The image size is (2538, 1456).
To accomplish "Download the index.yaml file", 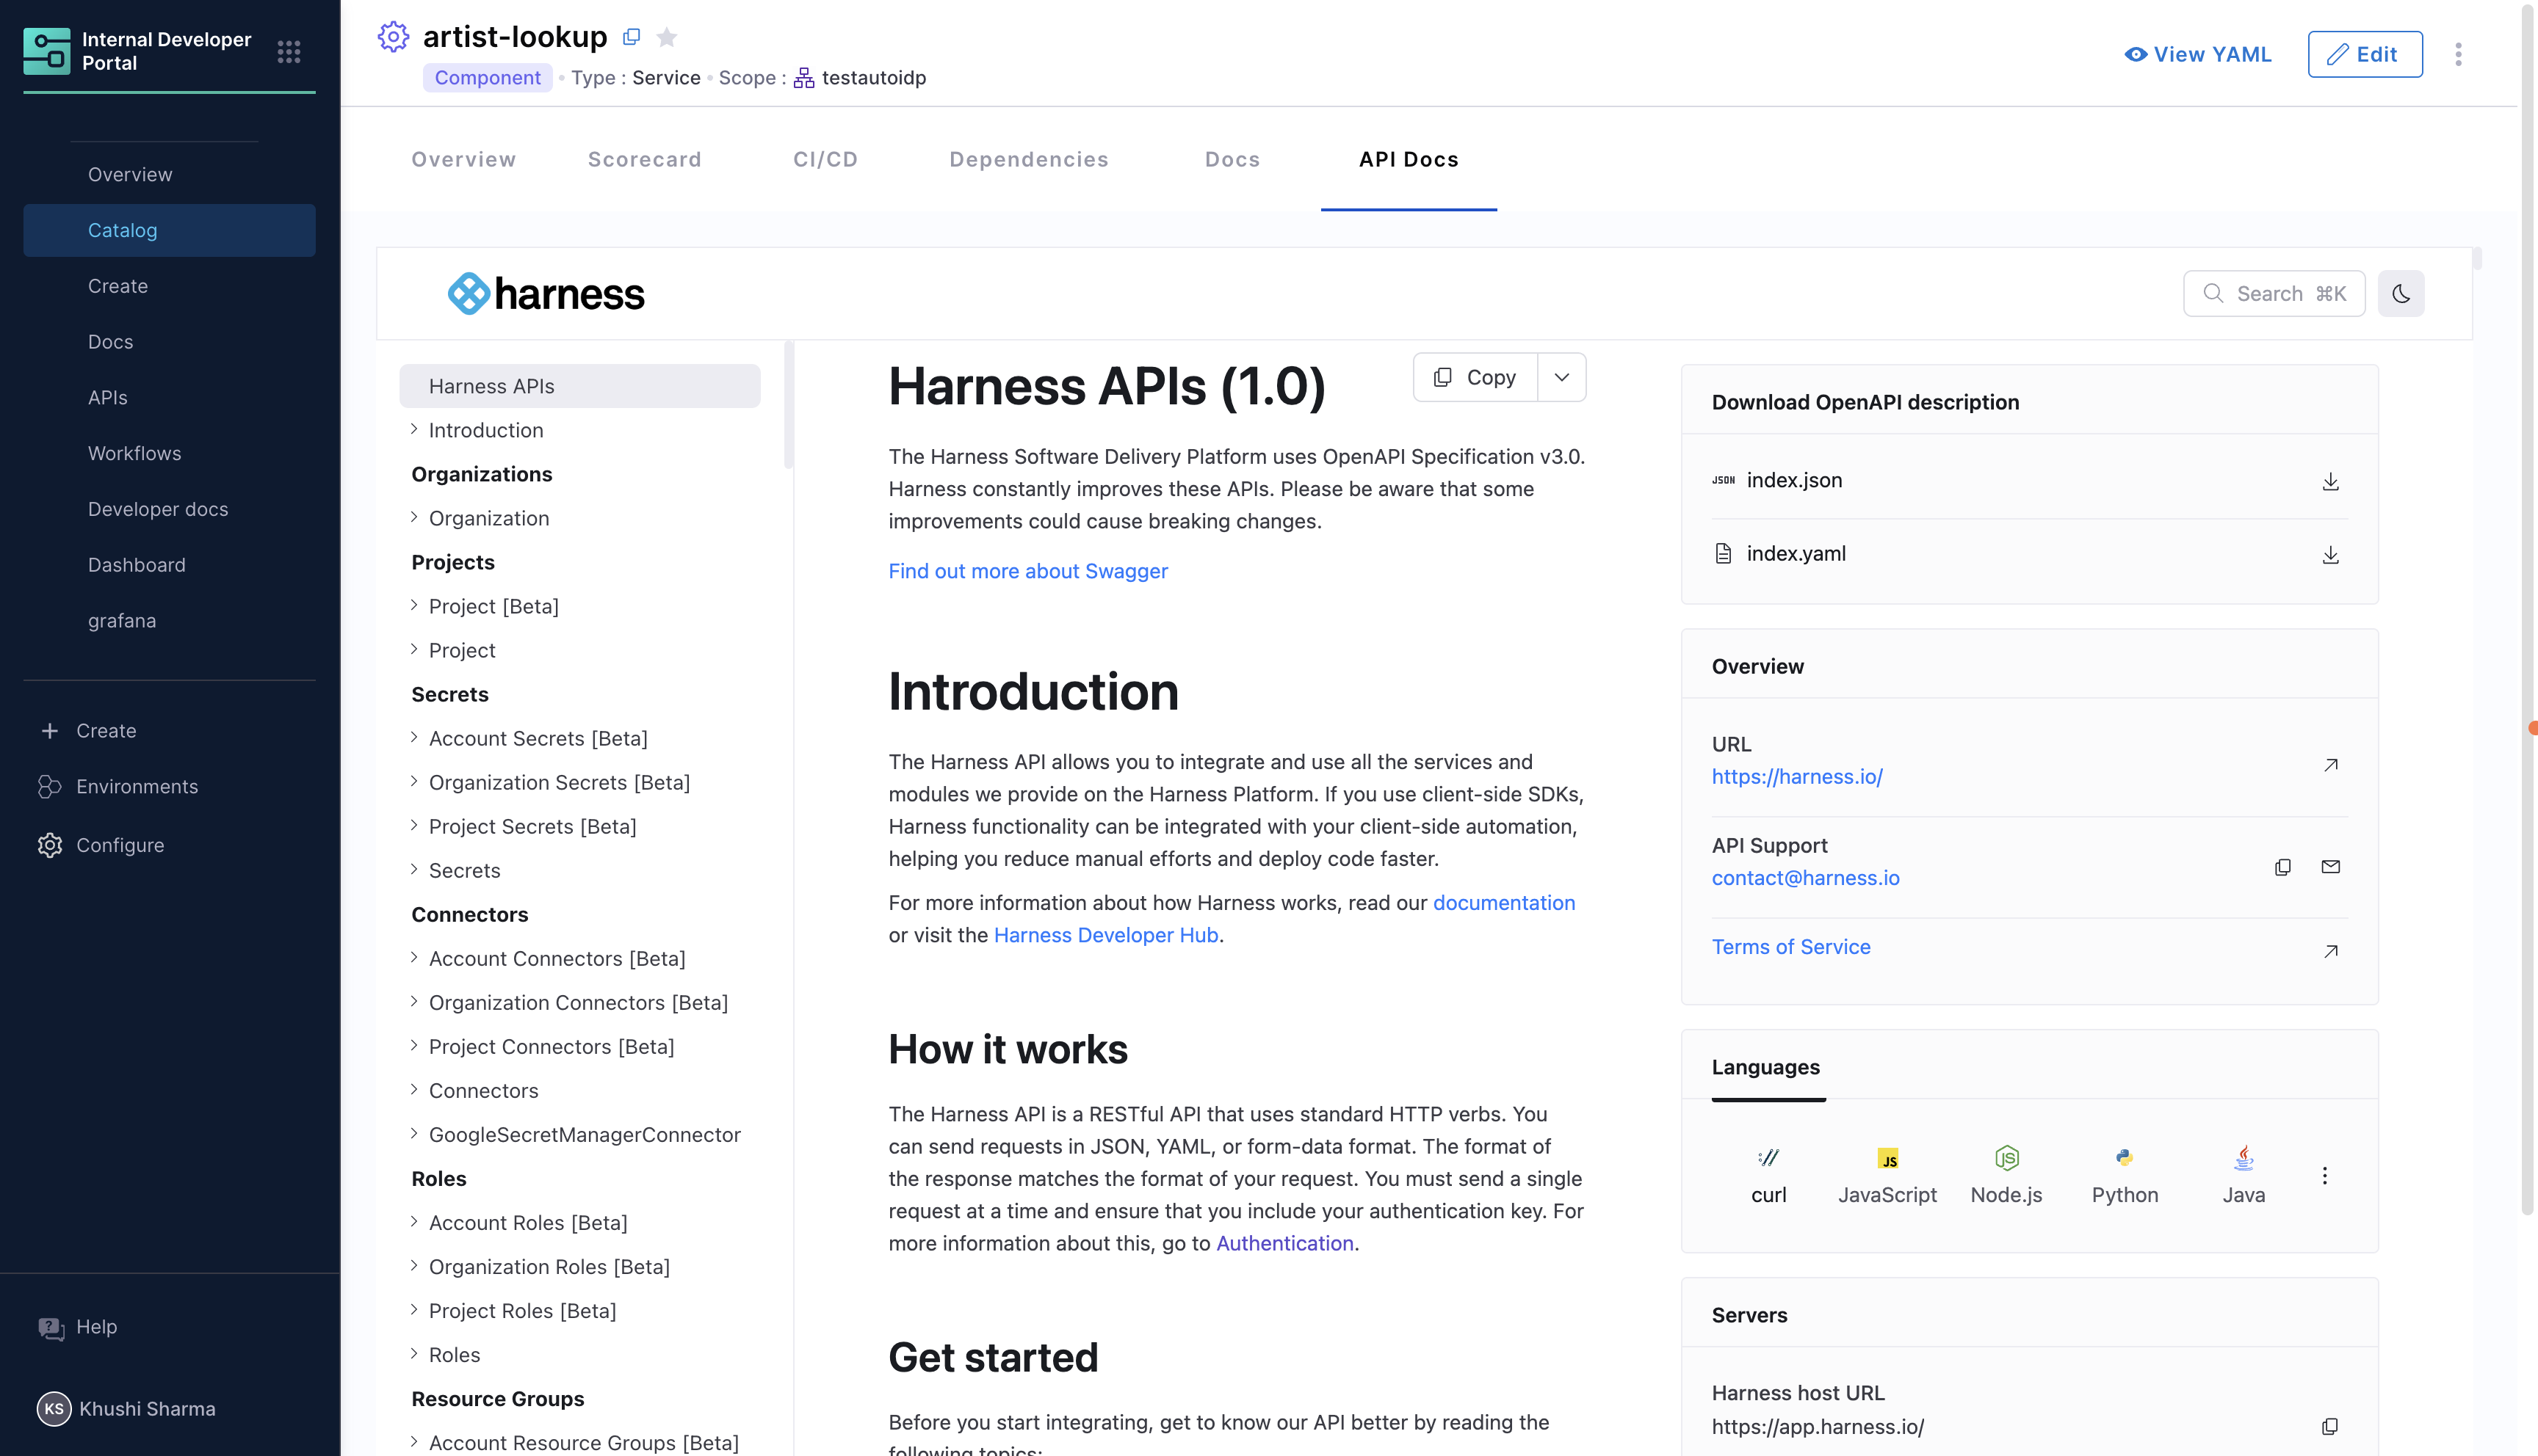I will point(2330,554).
